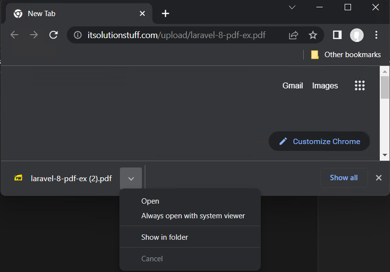Toggle the download options chevron for laravel-8-pdf-ex (2).pdf
This screenshot has height=272, width=390.
click(x=131, y=178)
